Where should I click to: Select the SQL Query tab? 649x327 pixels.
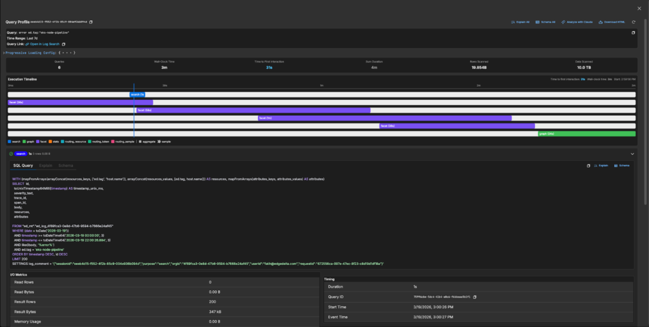[x=23, y=165]
